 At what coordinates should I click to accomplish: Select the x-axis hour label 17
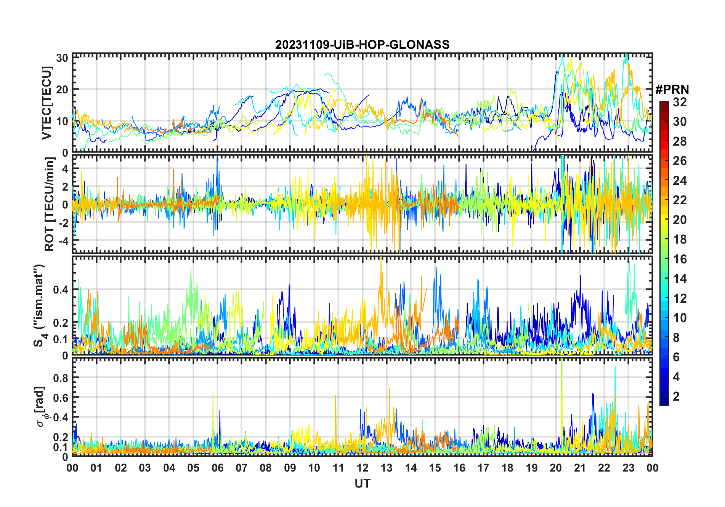tap(483, 468)
